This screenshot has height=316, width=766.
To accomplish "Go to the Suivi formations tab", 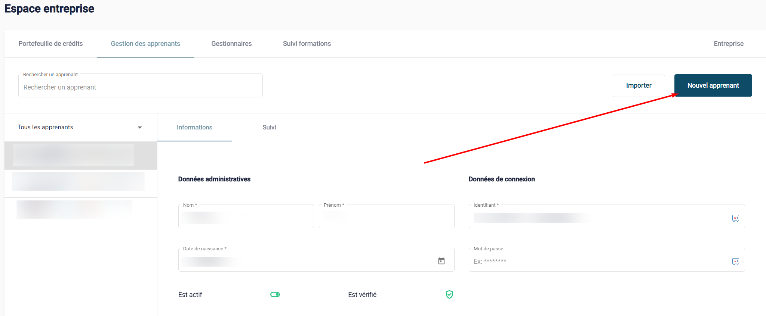I will 307,44.
